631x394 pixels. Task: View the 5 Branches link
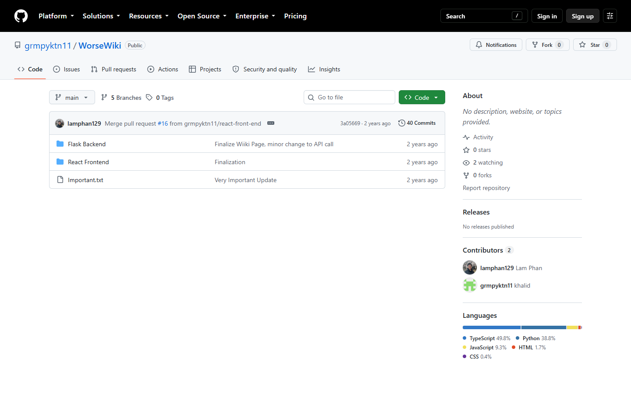(121, 98)
